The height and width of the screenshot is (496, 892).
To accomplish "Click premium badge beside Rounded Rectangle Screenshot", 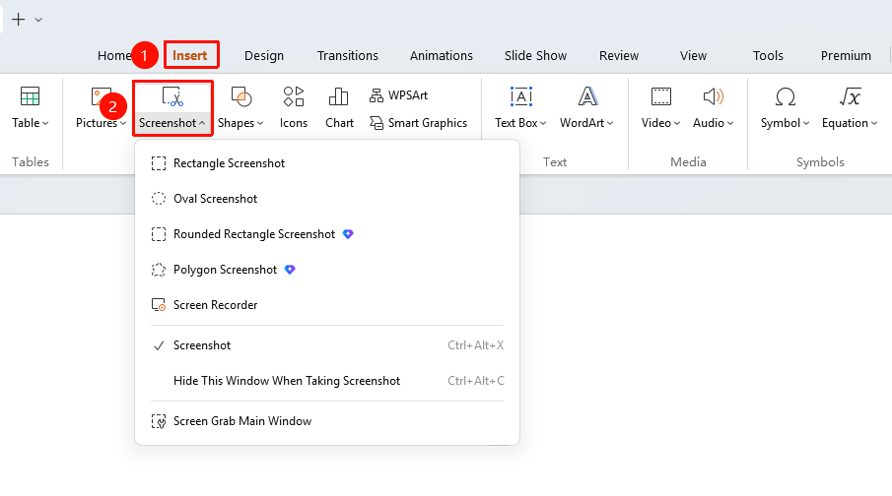I will [348, 234].
